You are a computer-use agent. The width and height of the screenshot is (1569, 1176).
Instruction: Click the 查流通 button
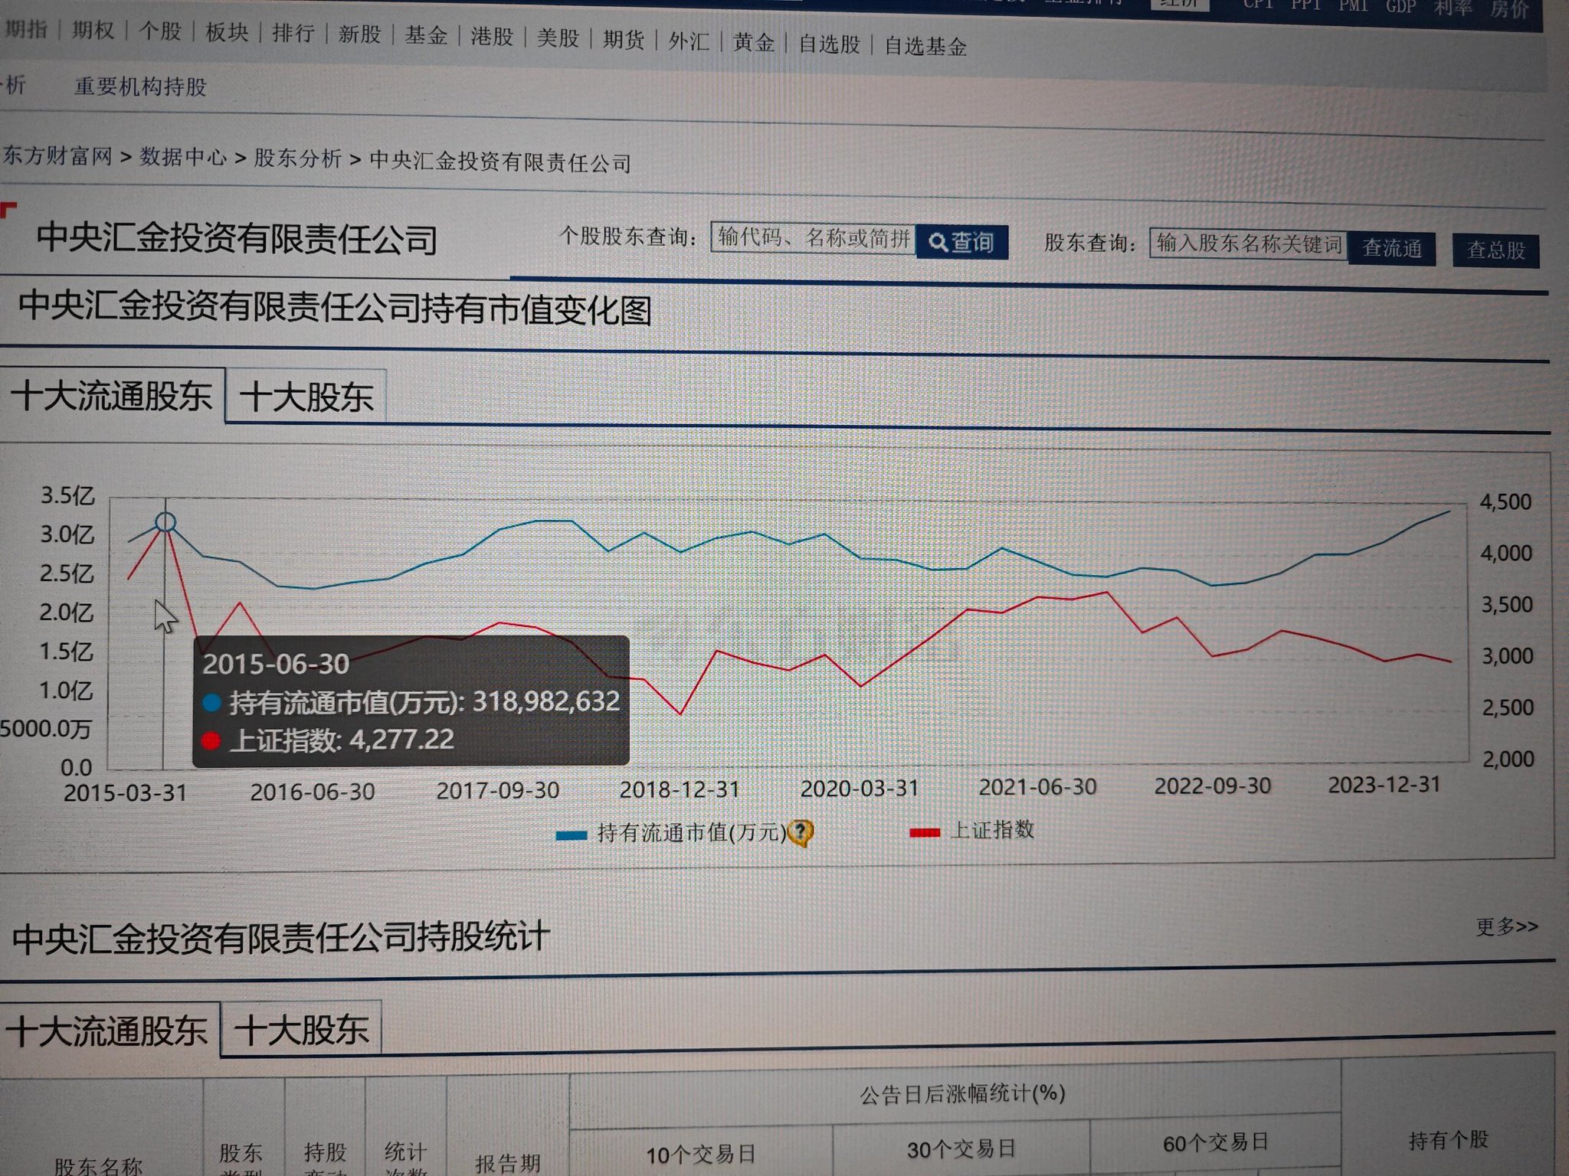point(1391,248)
